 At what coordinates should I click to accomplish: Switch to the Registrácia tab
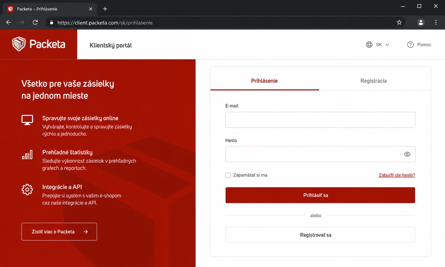click(373, 81)
